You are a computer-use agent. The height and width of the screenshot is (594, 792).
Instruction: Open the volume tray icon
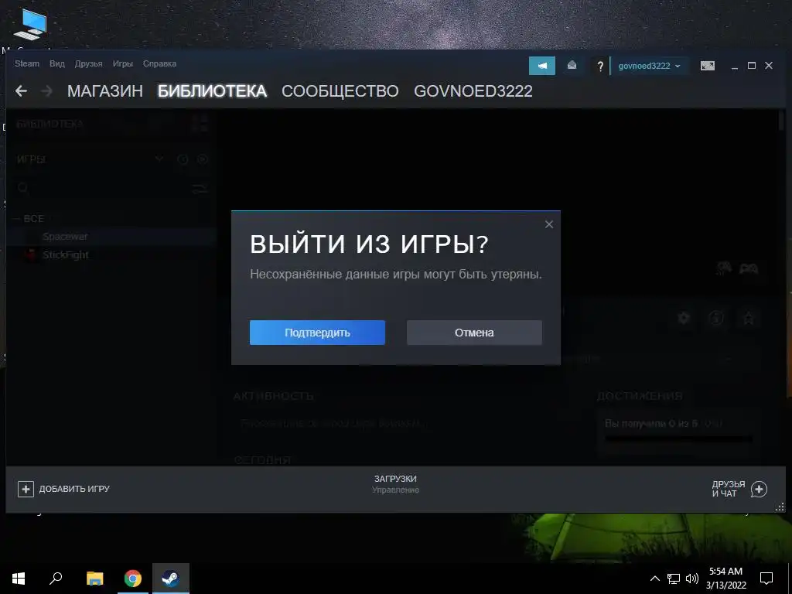pyautogui.click(x=692, y=579)
